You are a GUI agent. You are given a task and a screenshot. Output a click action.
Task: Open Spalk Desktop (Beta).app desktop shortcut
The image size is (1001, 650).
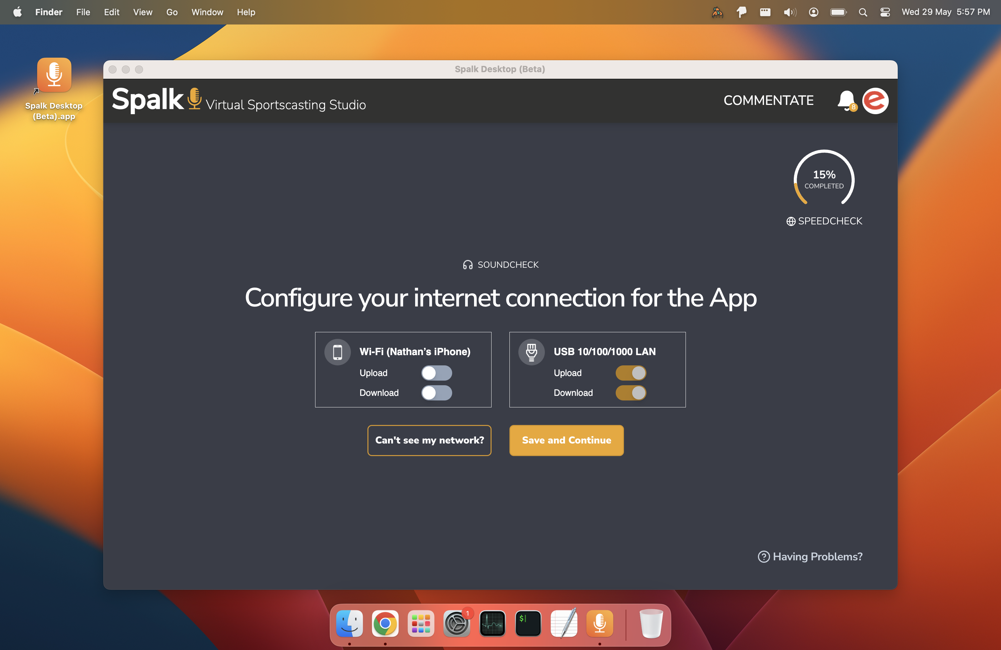click(54, 89)
